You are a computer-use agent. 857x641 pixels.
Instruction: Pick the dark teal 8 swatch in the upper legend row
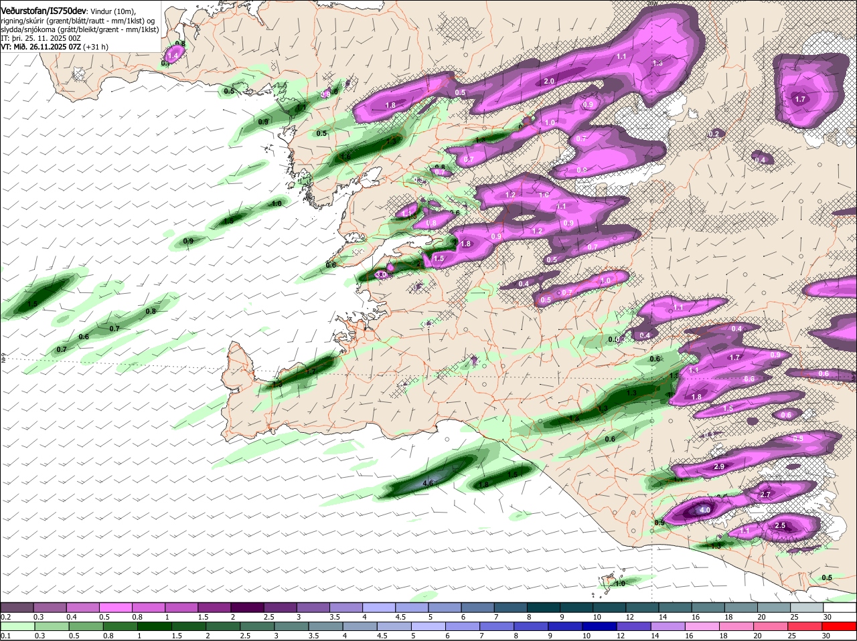[542, 607]
